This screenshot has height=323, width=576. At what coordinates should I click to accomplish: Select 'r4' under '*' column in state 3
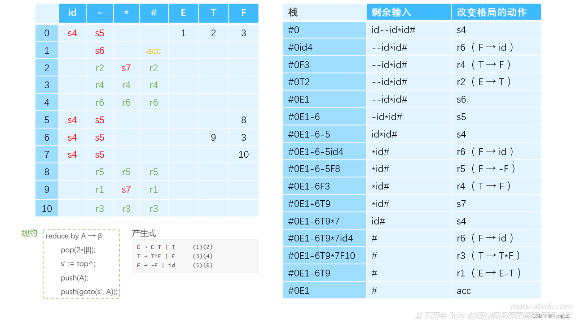pyautogui.click(x=126, y=85)
